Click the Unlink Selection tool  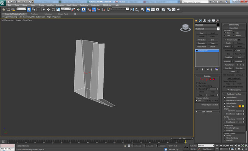[8, 9]
